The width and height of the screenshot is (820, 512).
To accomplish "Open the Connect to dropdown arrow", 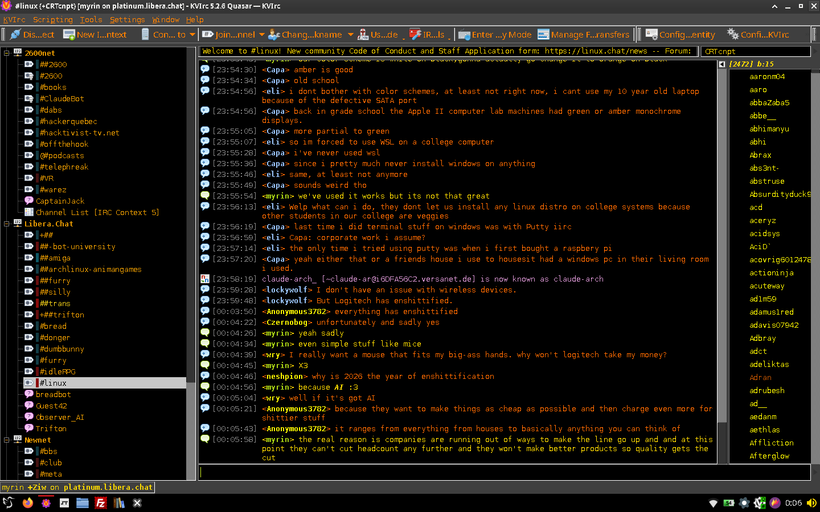I will coord(192,35).
